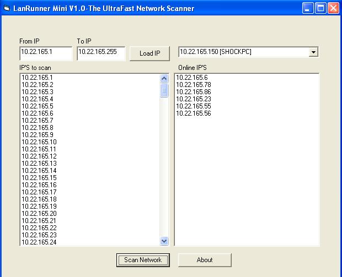The height and width of the screenshot is (277, 342).
Task: Select online IP 10.22.165.56
Action: 194,113
